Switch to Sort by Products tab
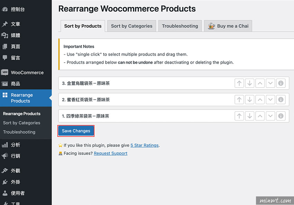 83,26
